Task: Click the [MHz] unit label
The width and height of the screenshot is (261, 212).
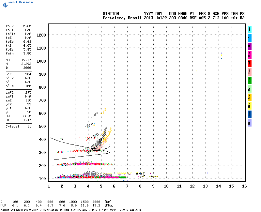Action: [109, 205]
